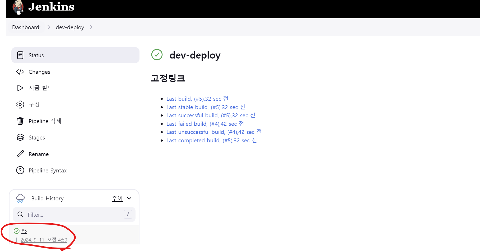The width and height of the screenshot is (480, 251).
Task: Click the green success status icon beside dev-deploy title
Action: coord(157,55)
